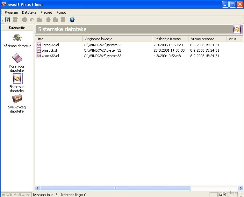
Task: Open help via the blue globe icon
Action: [x=72, y=20]
